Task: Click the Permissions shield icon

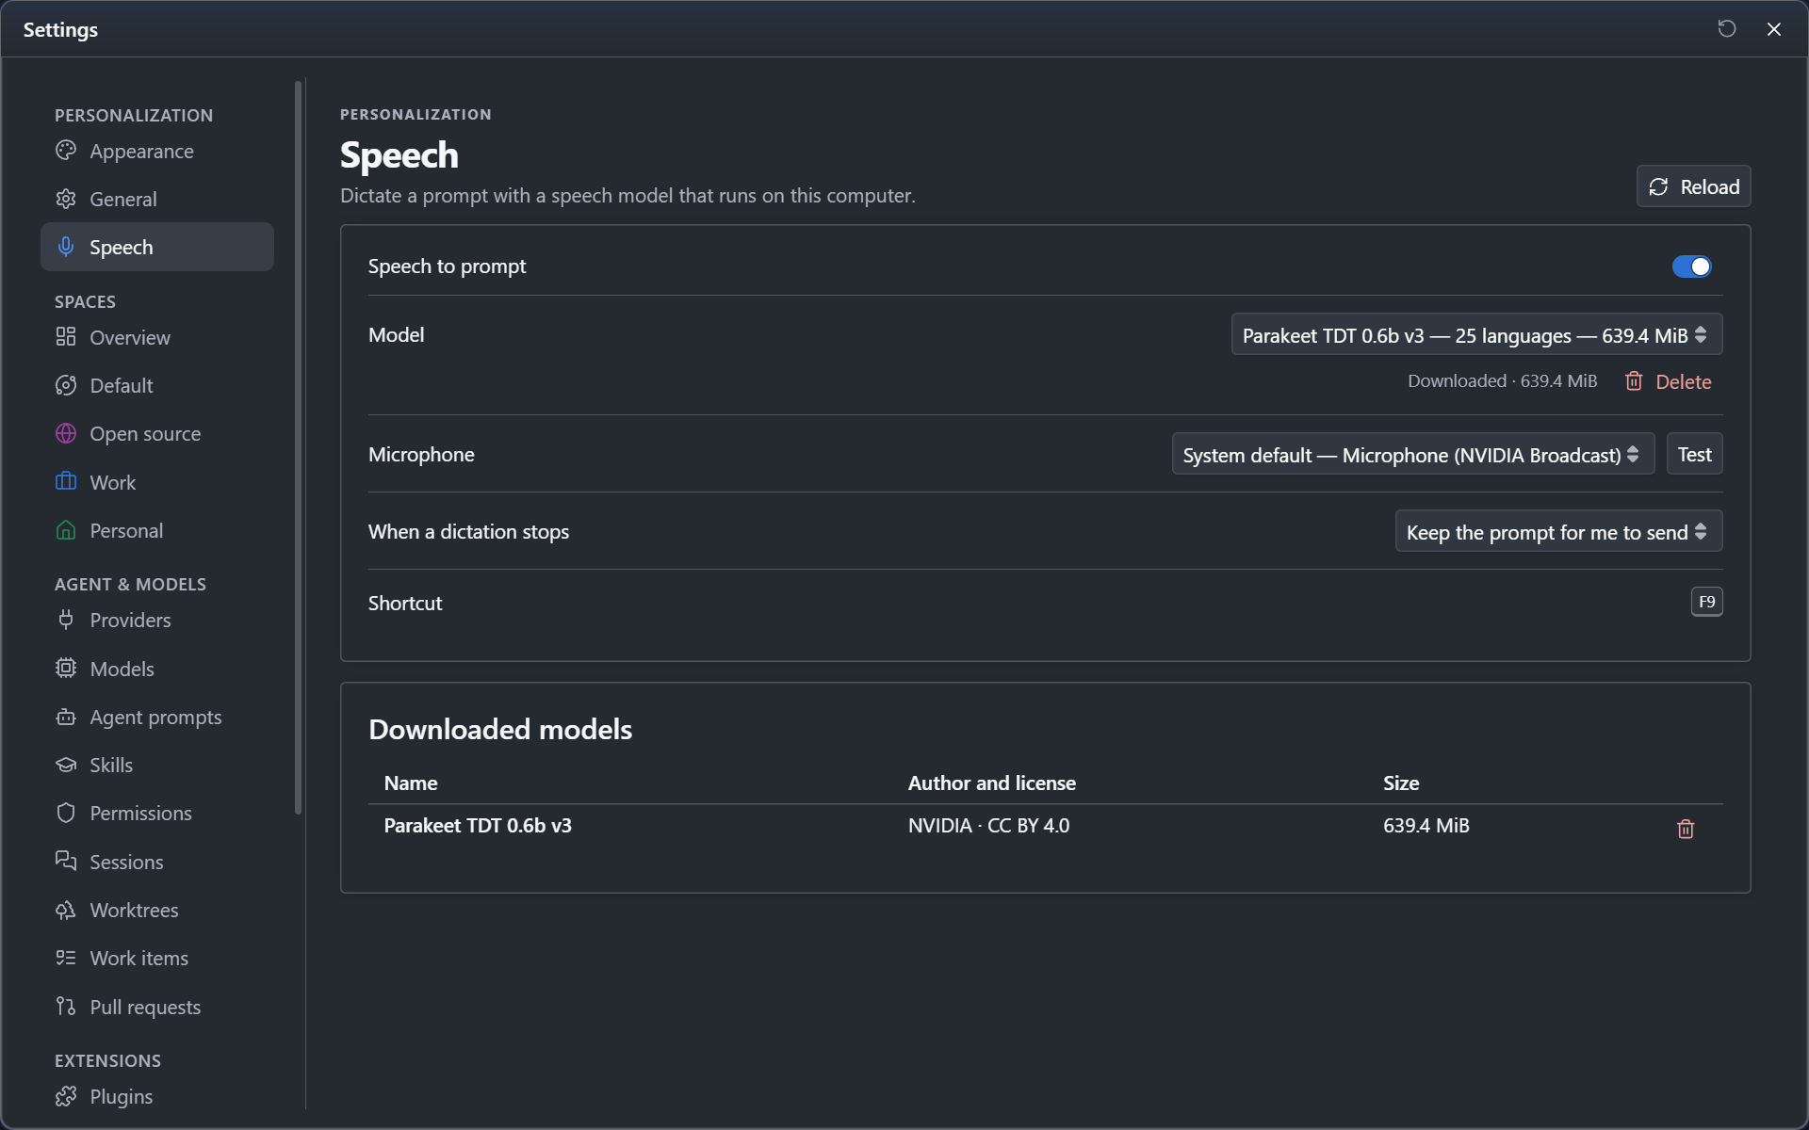Action: [66, 813]
